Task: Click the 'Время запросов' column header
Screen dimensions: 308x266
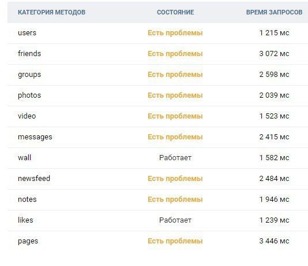Action: [x=274, y=12]
